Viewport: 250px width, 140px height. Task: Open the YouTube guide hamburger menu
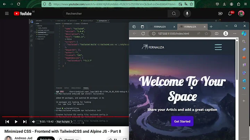tap(7, 14)
